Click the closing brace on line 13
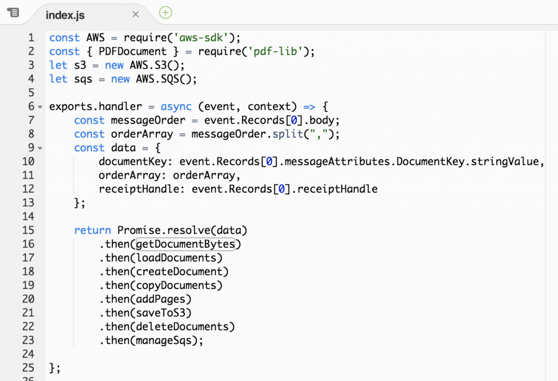The width and height of the screenshot is (558, 381). pyautogui.click(x=77, y=203)
